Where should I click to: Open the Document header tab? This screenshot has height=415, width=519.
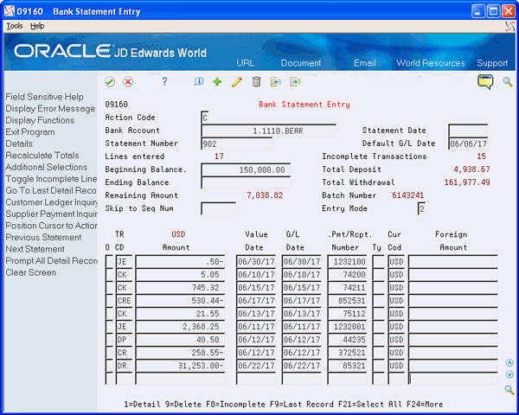coord(300,63)
